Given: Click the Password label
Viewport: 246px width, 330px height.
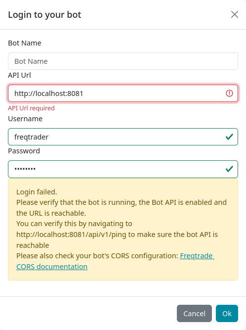Looking at the screenshot, I should pyautogui.click(x=24, y=151).
